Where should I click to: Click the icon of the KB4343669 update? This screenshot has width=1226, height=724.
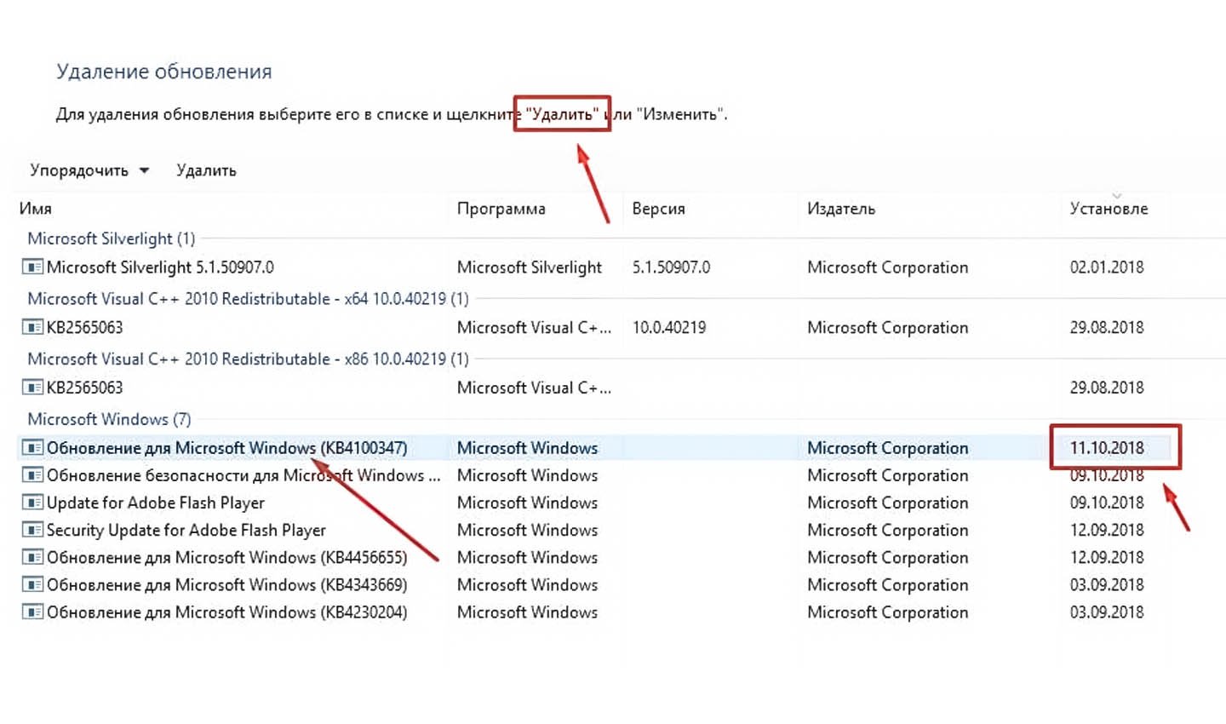coord(32,585)
